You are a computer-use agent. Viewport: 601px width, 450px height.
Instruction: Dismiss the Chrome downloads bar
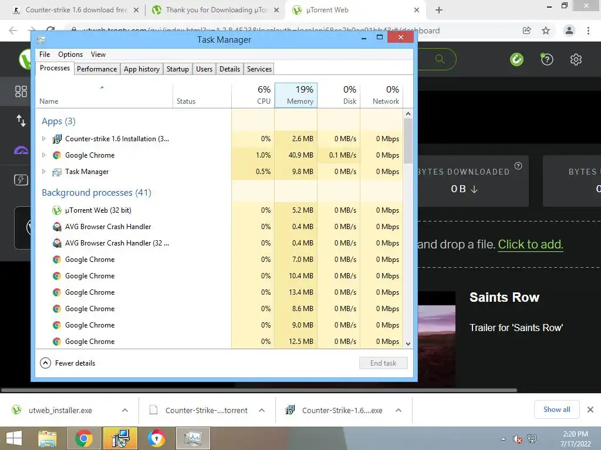(x=590, y=410)
